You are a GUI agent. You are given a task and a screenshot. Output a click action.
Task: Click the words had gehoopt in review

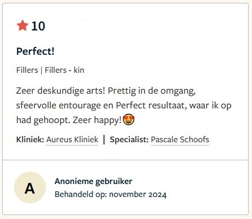[x=43, y=120]
